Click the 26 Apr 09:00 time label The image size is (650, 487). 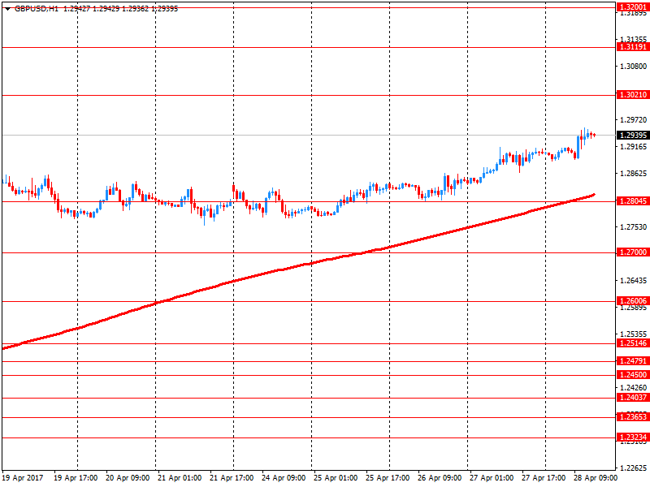(x=440, y=478)
